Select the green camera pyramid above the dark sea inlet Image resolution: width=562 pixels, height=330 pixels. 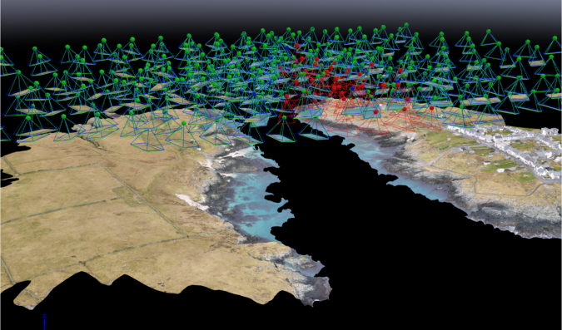coord(283,129)
